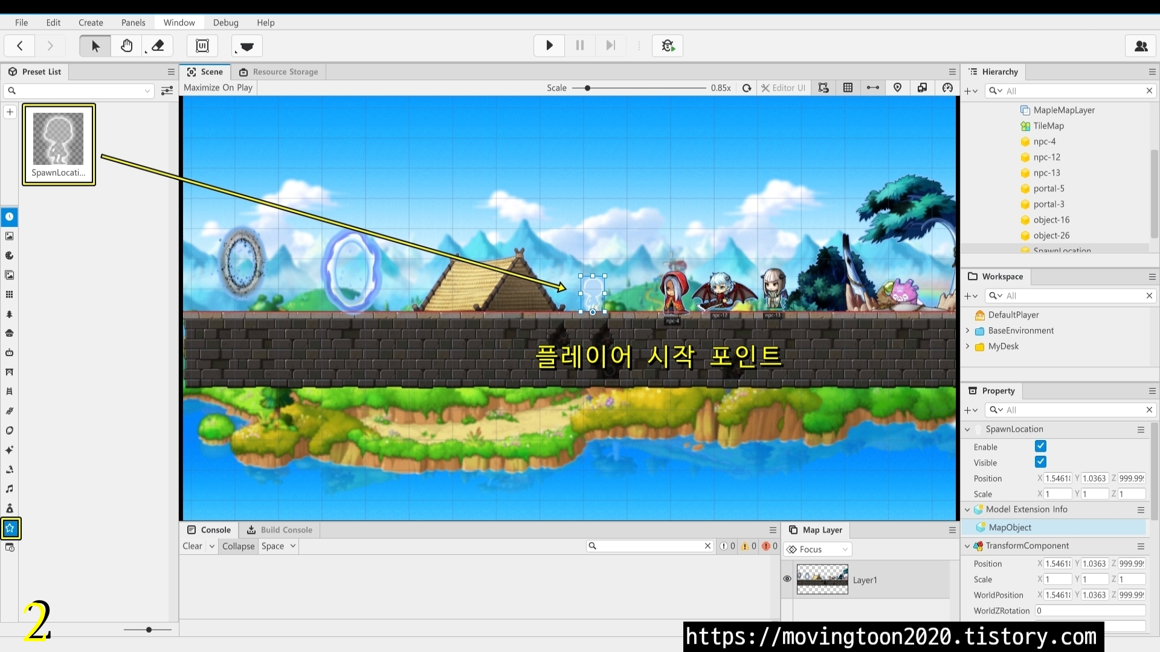Select the music note preset category

pos(10,488)
